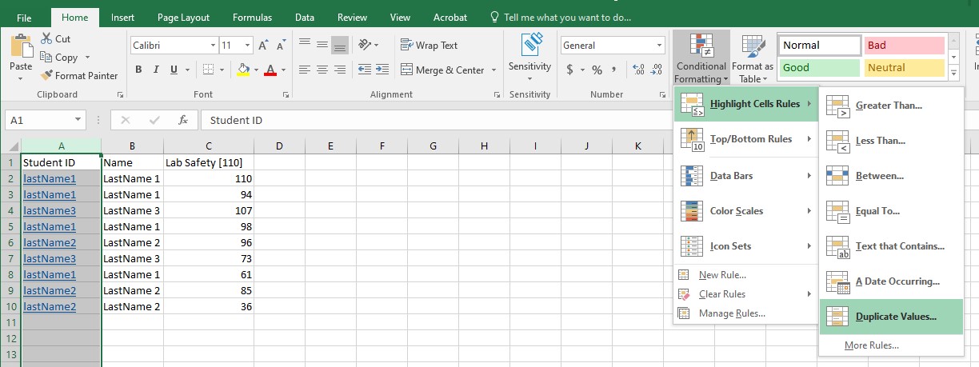Click the Cut scissors icon
The height and width of the screenshot is (367, 979).
pyautogui.click(x=46, y=38)
